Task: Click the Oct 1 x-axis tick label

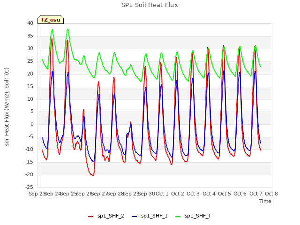Action: tap(162, 194)
